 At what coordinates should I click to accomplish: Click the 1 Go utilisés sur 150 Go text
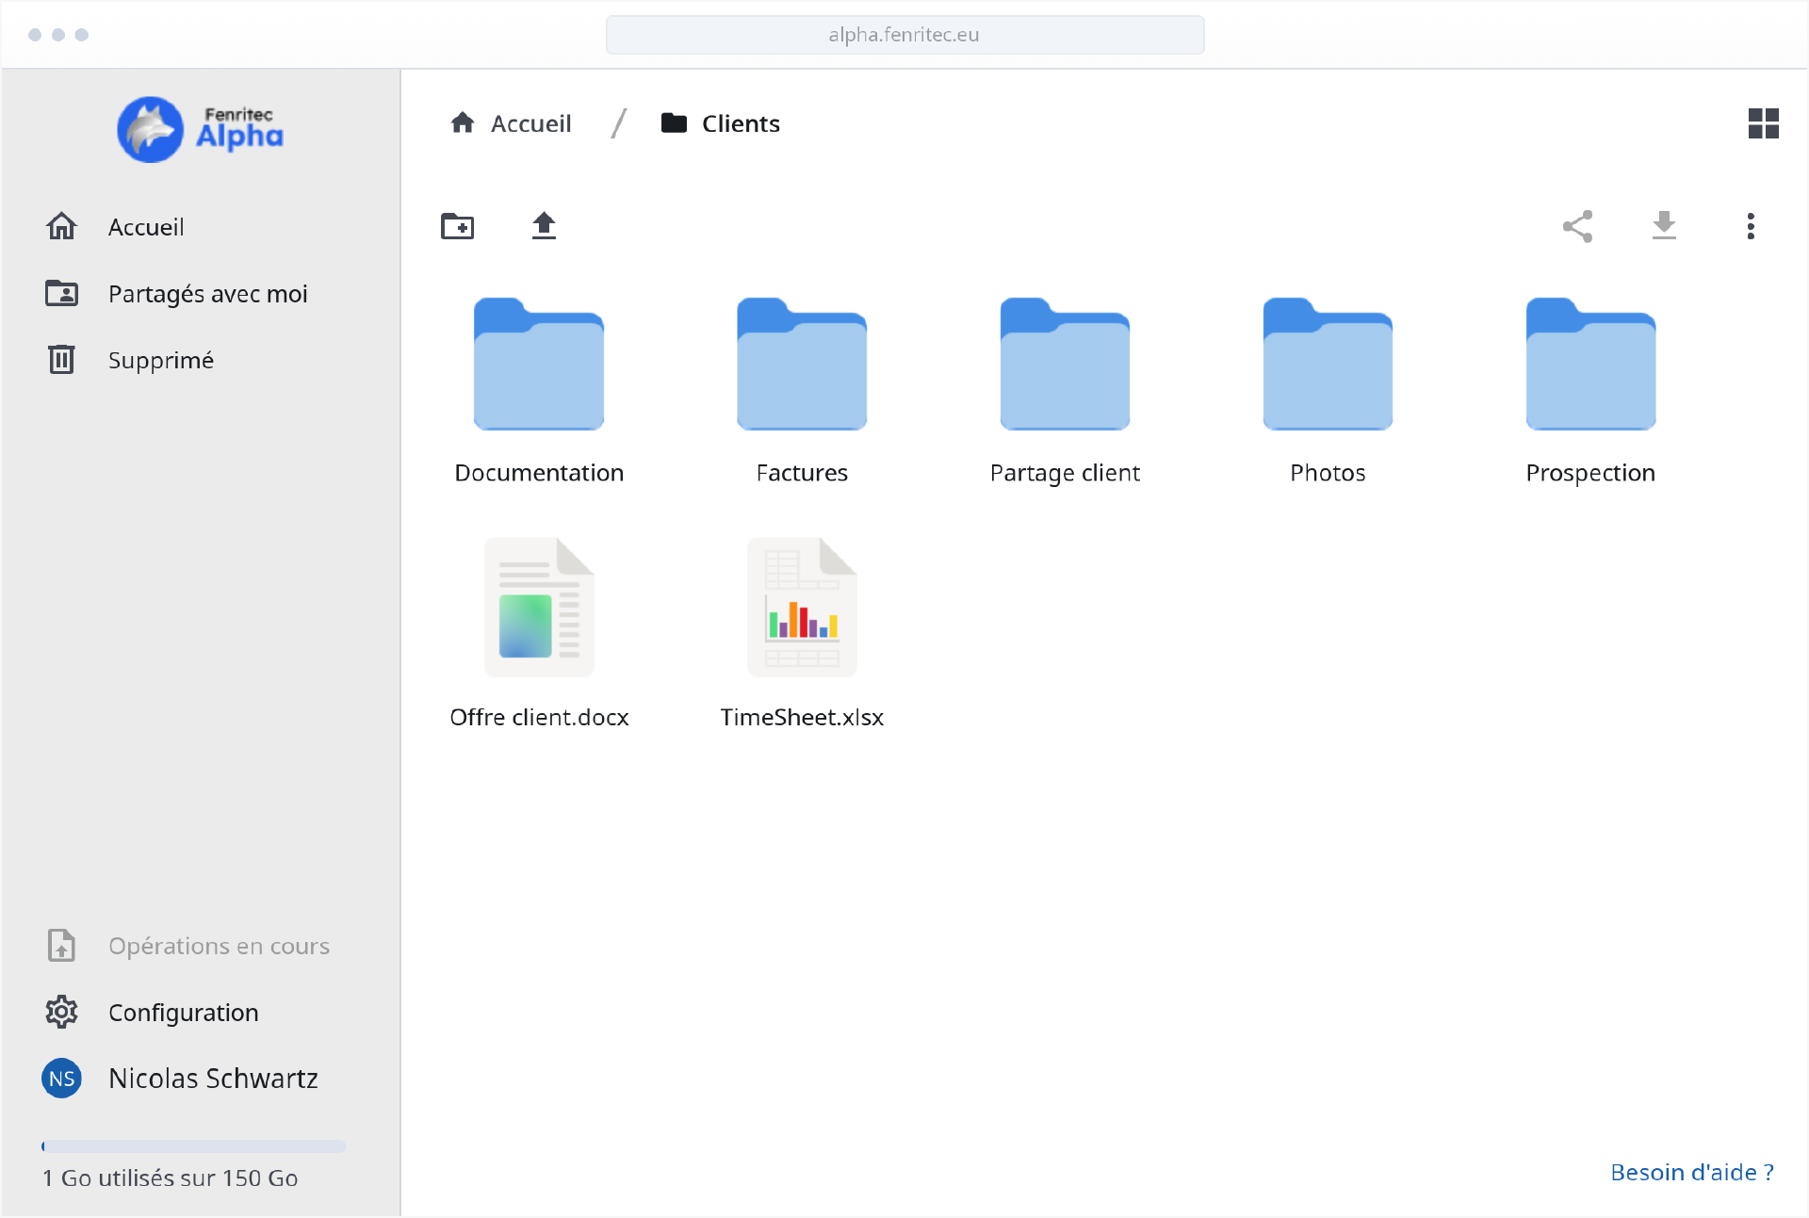pos(171,1177)
